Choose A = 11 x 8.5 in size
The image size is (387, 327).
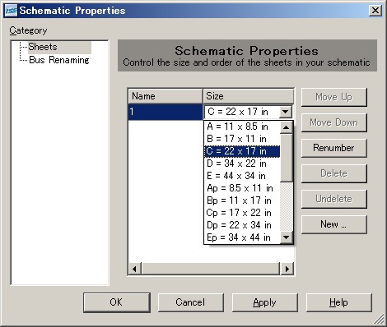click(x=242, y=127)
